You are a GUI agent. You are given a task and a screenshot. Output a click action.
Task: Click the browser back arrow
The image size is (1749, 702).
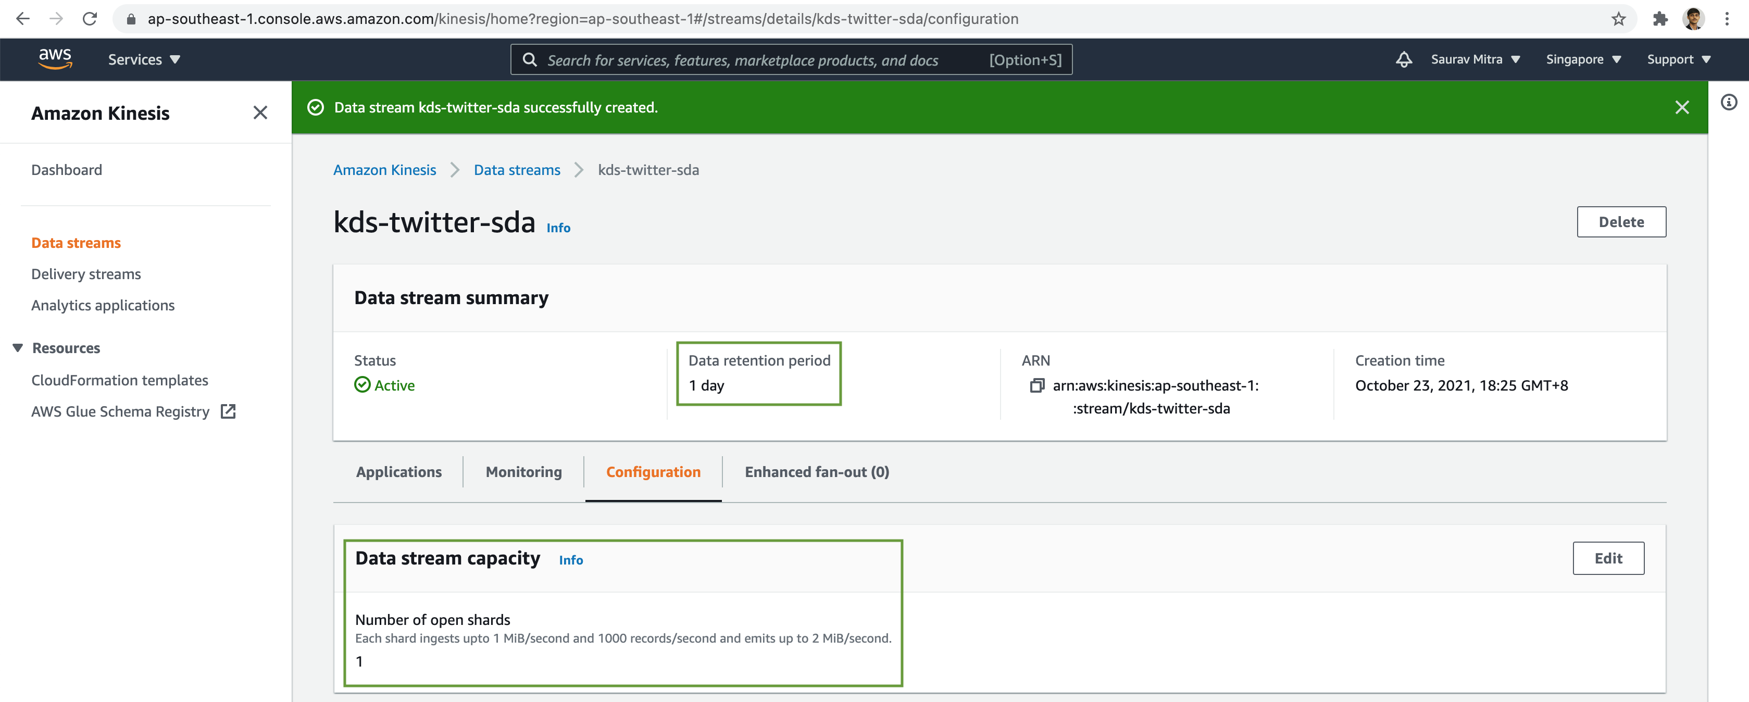pyautogui.click(x=23, y=19)
